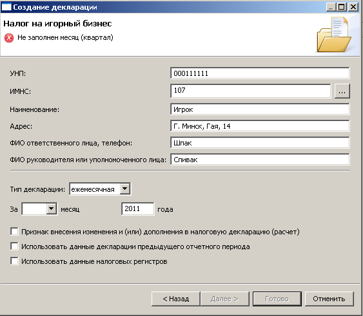Open the месяц dropdown list
Image resolution: width=363 pixels, height=316 pixels.
[x=52, y=209]
